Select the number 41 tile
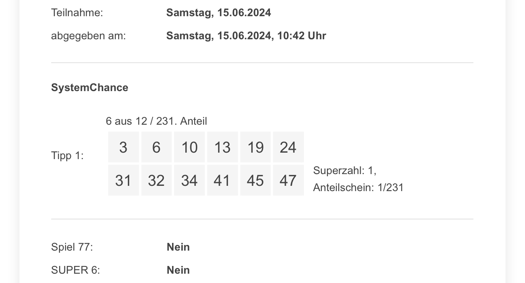Viewport: 525px width, 283px height. [222, 180]
